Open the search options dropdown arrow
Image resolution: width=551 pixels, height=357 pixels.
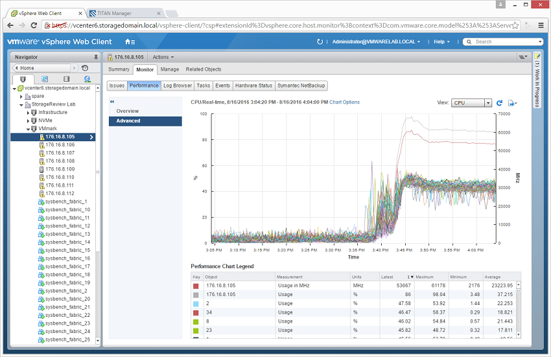(x=540, y=42)
